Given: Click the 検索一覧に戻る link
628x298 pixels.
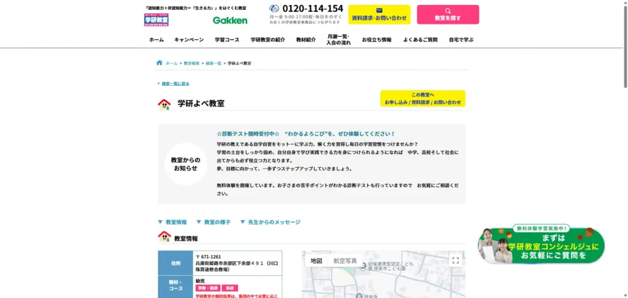Looking at the screenshot, I should click(x=175, y=84).
